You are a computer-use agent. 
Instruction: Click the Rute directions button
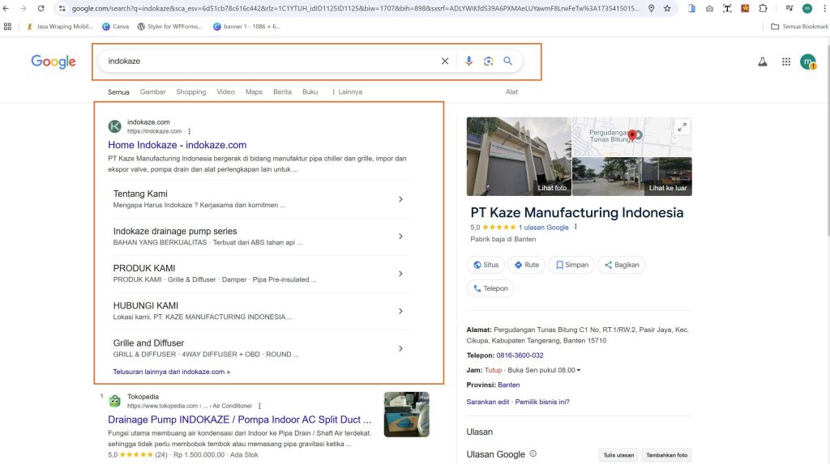coord(526,265)
